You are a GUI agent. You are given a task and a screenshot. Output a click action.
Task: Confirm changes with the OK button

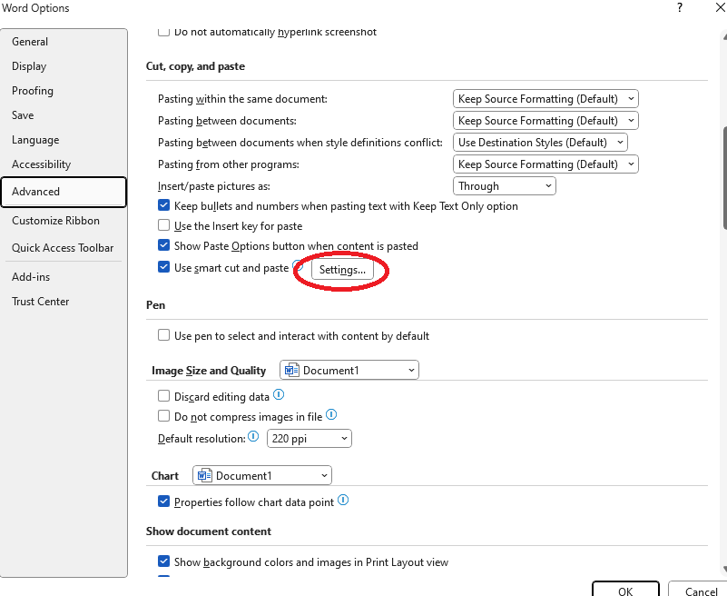[625, 589]
